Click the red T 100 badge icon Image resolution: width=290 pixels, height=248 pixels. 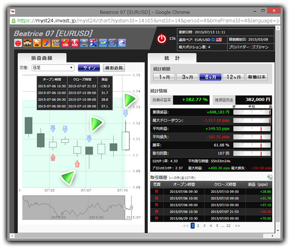[75, 43]
